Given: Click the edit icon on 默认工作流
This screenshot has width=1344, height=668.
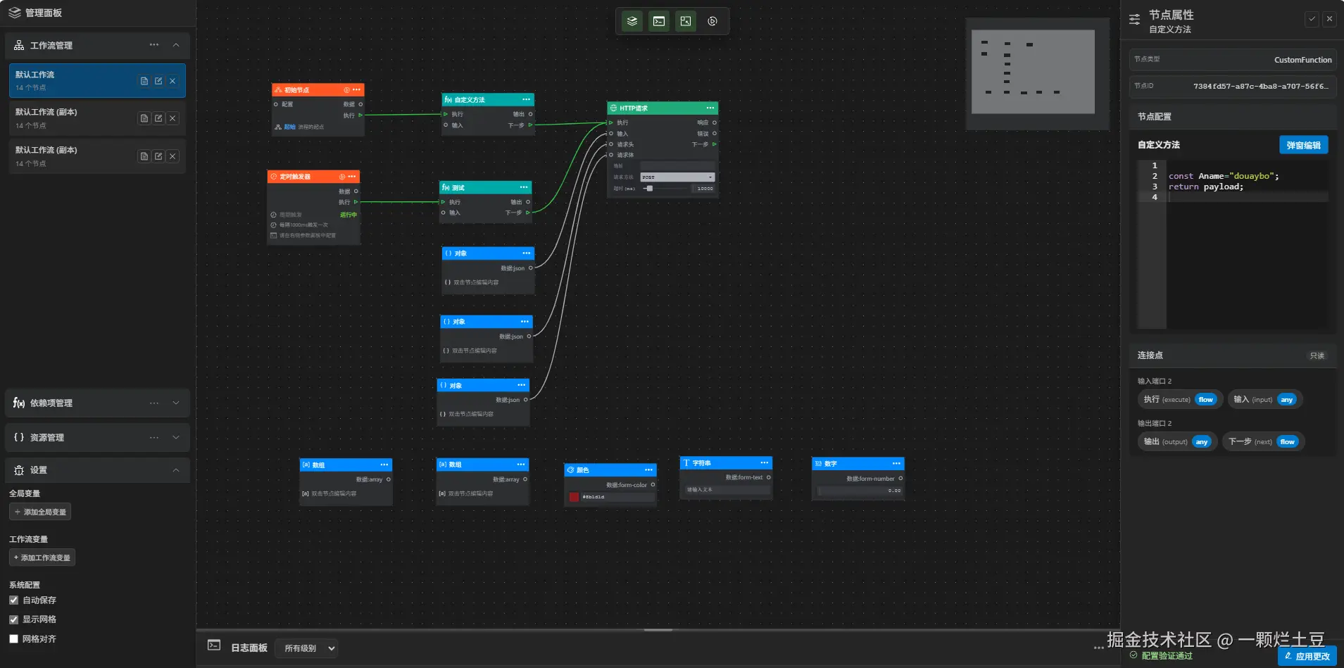Looking at the screenshot, I should click(x=158, y=81).
